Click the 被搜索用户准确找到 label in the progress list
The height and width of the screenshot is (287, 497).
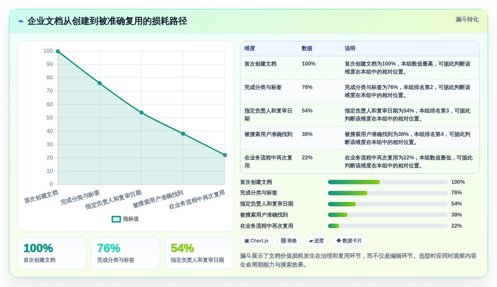point(264,215)
